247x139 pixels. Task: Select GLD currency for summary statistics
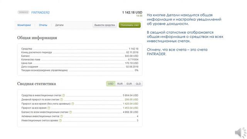pyautogui.click(x=138, y=84)
